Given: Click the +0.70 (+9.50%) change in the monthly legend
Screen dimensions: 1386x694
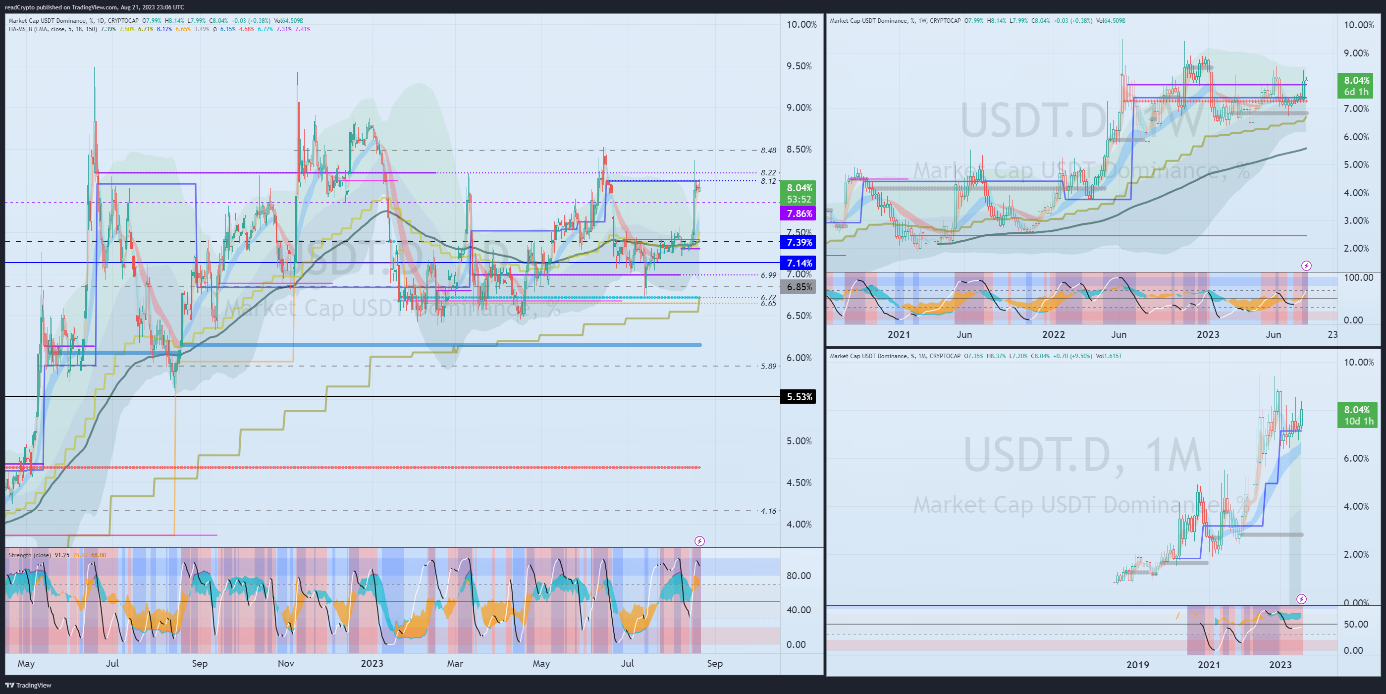Looking at the screenshot, I should tap(1072, 356).
